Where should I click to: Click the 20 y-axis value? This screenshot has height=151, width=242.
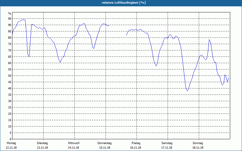coord(10,114)
